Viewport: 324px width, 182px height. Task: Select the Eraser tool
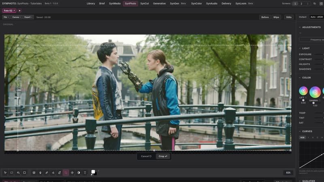[x=53, y=173]
